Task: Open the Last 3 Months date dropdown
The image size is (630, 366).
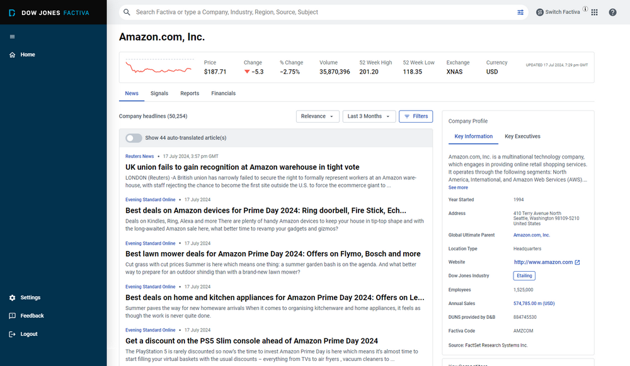Action: [x=369, y=116]
